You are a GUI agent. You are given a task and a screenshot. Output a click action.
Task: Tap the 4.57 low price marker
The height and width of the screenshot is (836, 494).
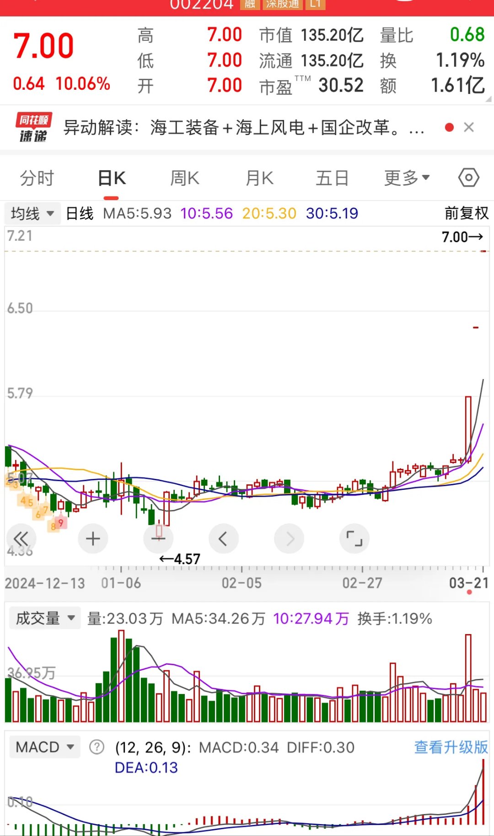[x=180, y=559]
